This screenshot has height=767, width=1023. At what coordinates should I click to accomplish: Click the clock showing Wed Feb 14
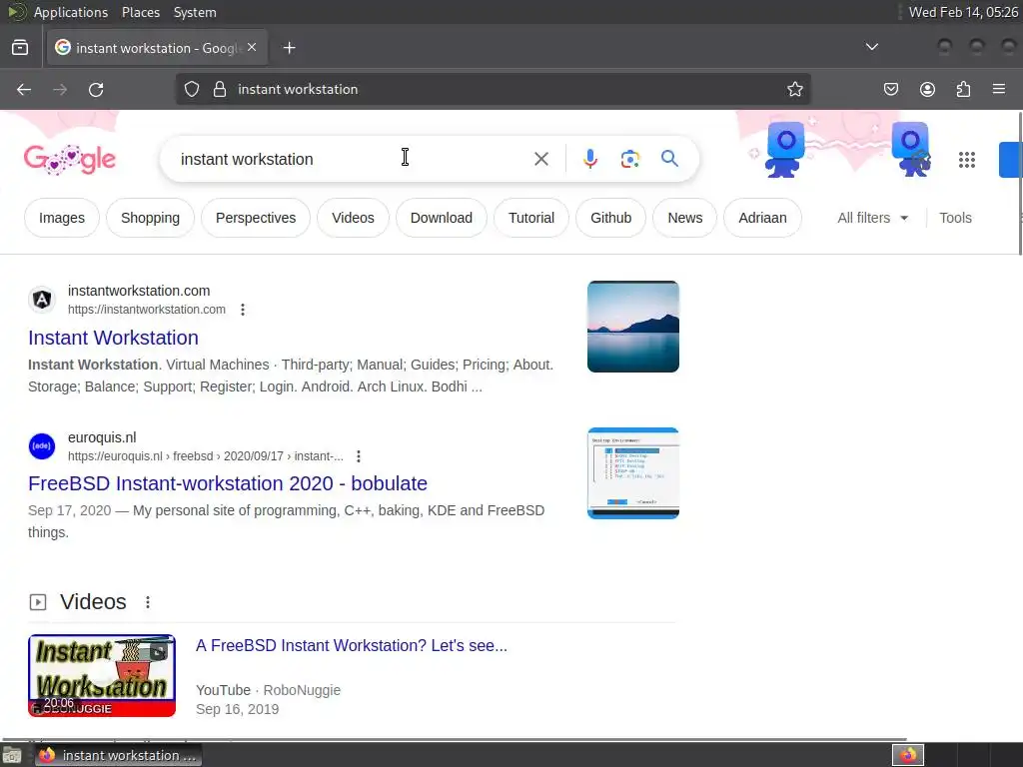click(963, 12)
